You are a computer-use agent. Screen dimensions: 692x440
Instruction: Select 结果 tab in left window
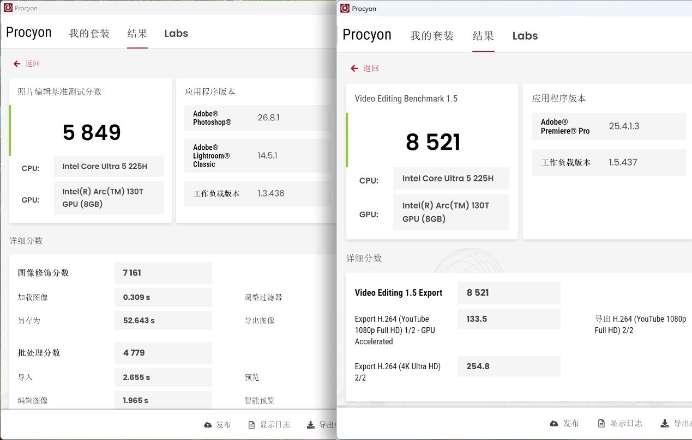click(x=137, y=33)
